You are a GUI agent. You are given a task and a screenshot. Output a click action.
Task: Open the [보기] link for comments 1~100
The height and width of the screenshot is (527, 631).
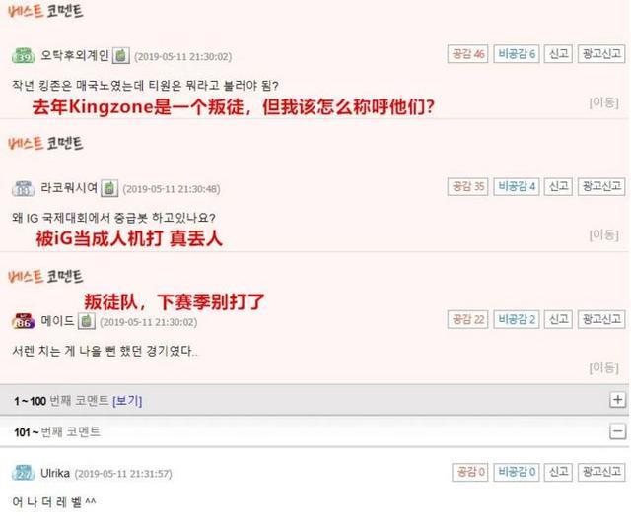[127, 401]
